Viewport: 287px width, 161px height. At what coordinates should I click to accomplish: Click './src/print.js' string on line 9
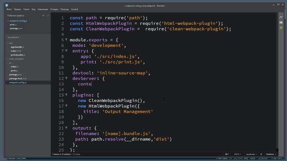(x=121, y=62)
